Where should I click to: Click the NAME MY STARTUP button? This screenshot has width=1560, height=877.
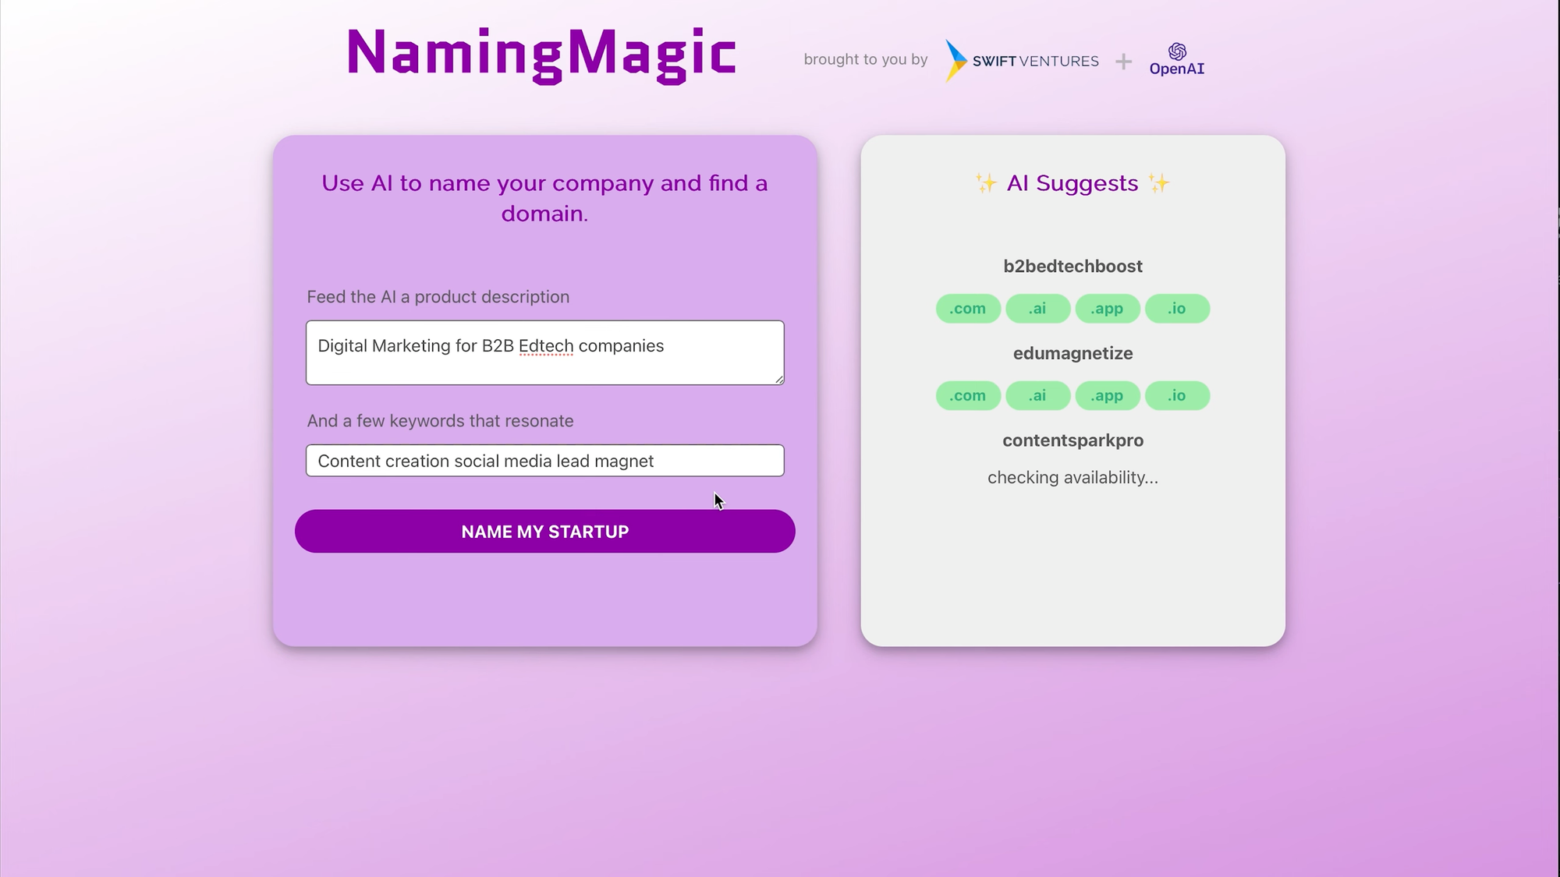(x=545, y=532)
